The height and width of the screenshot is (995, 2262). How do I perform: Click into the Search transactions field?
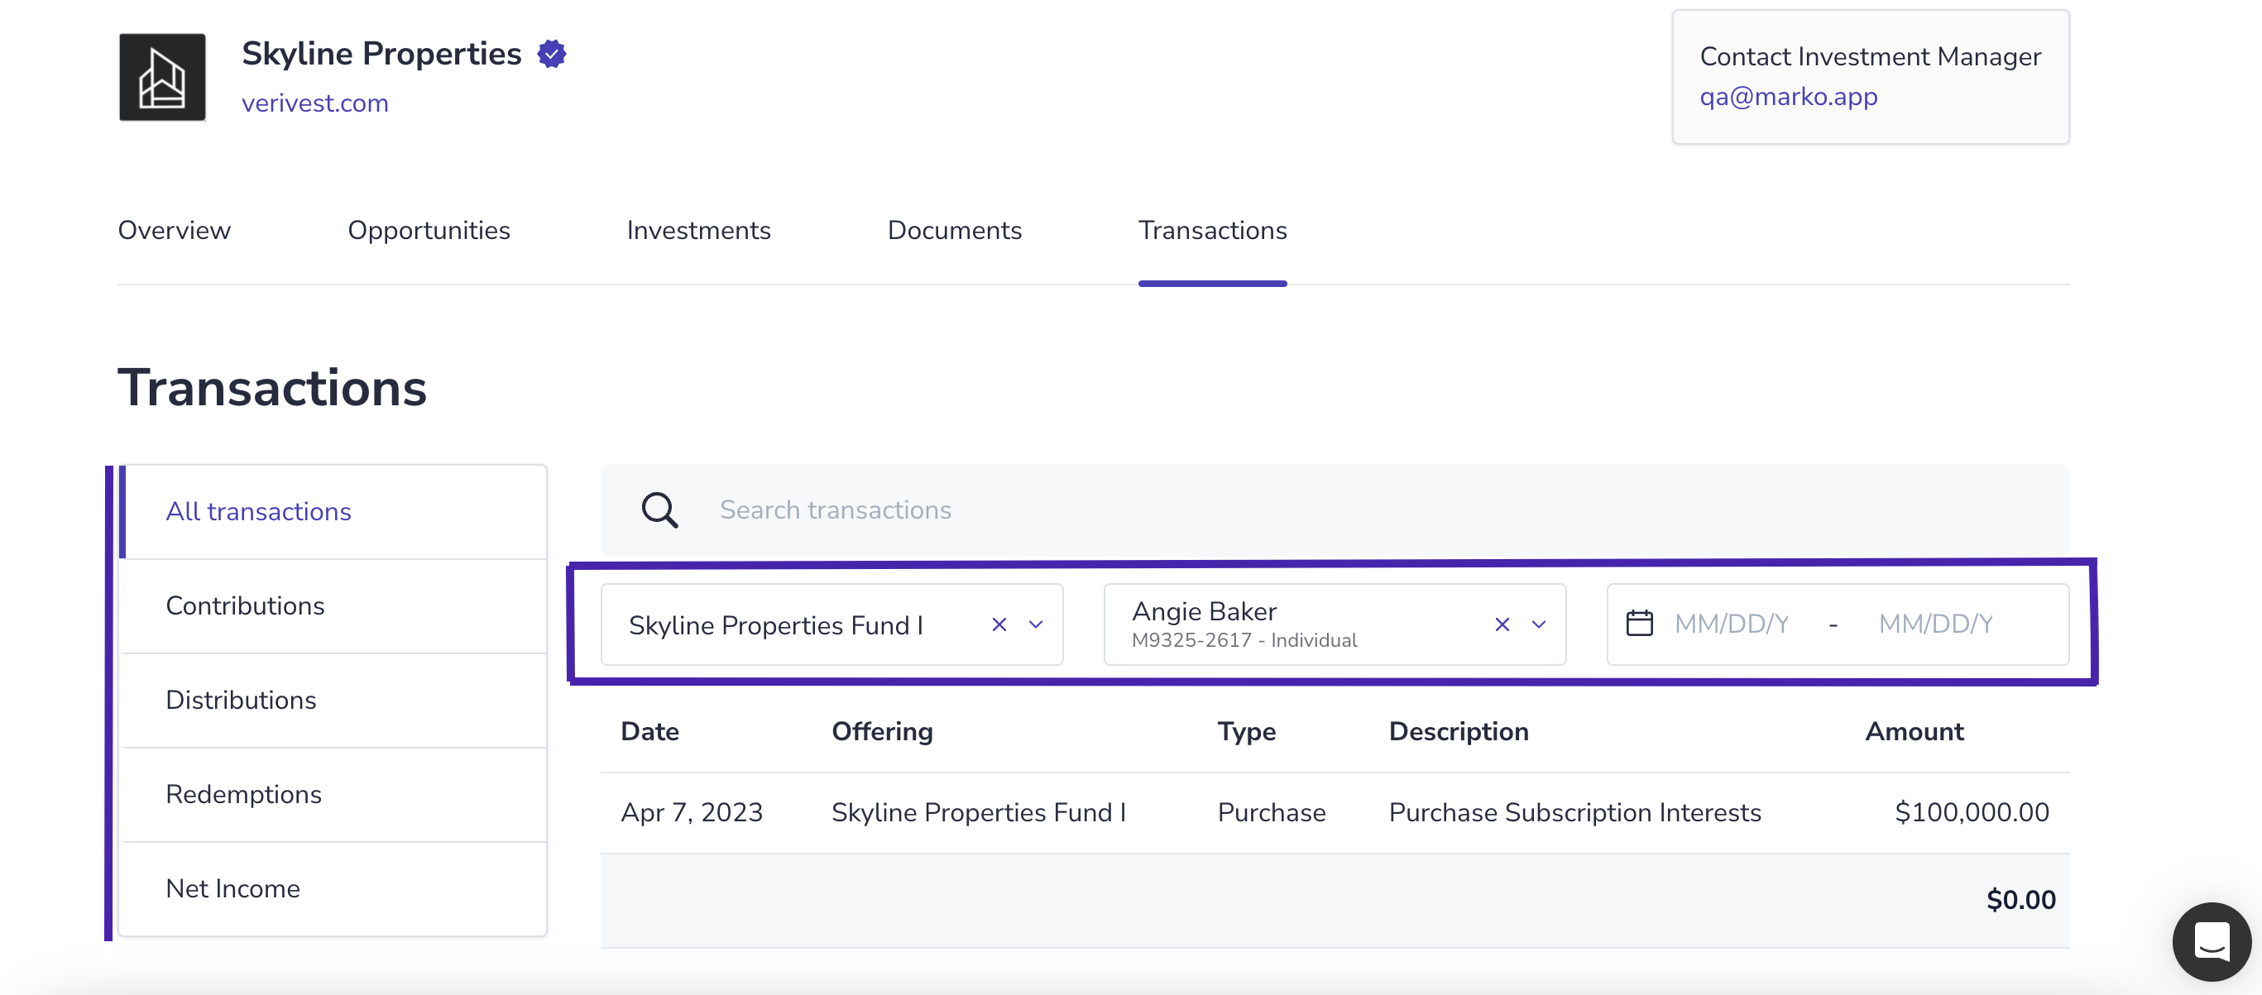click(1335, 510)
